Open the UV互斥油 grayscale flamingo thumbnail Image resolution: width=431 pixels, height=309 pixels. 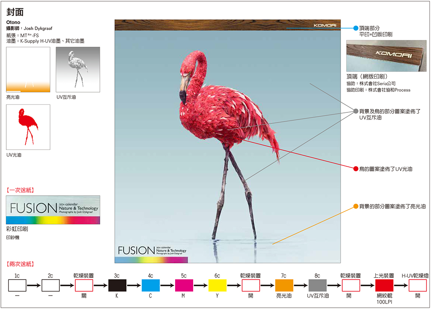click(78, 69)
